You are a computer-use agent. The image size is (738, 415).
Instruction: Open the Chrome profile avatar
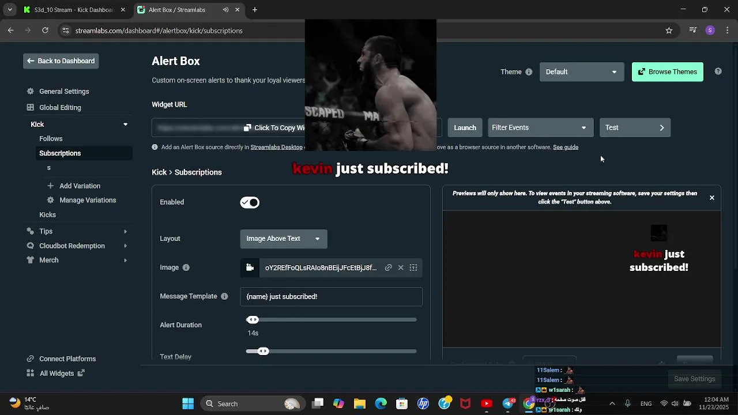click(710, 31)
